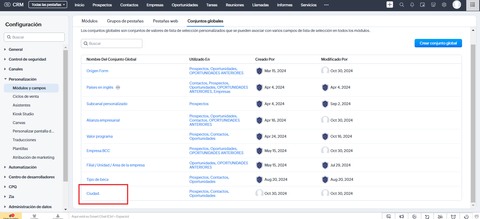Open the Oportunidades menu tab

[185, 5]
